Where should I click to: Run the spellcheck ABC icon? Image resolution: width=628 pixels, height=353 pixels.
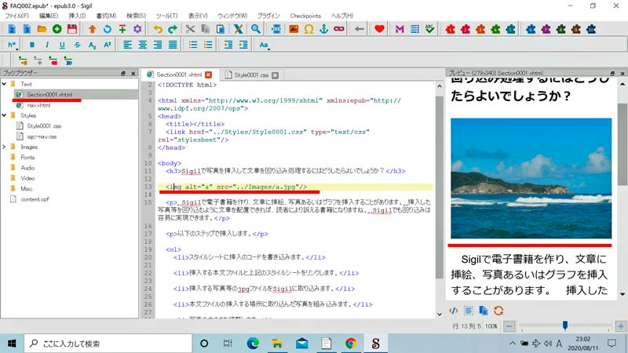pyautogui.click(x=429, y=29)
